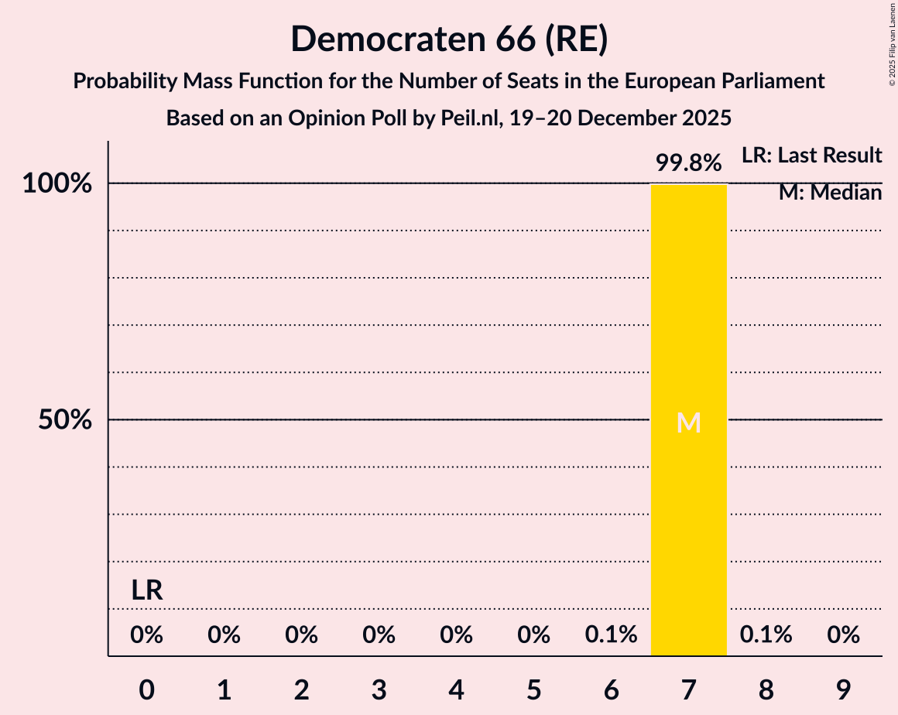The width and height of the screenshot is (898, 715).
Task: Click the copyright Filip van Laenen text
Action: (891, 45)
